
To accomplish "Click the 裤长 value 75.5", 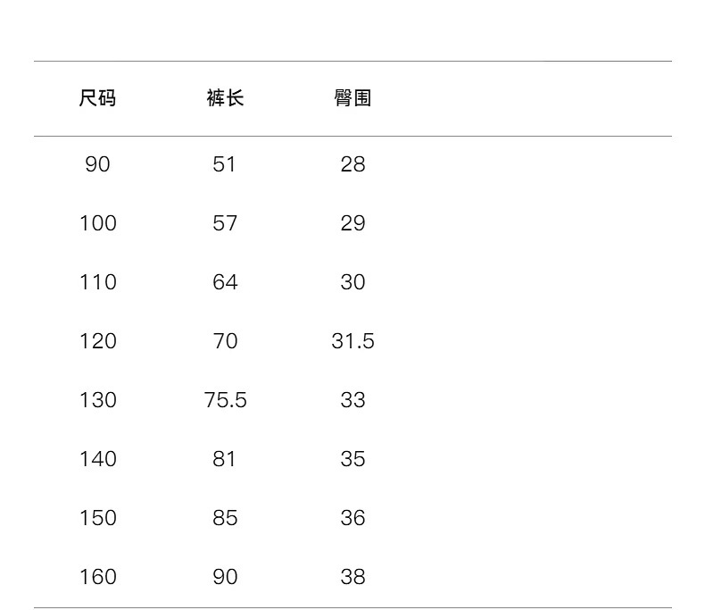I will pyautogui.click(x=225, y=400).
